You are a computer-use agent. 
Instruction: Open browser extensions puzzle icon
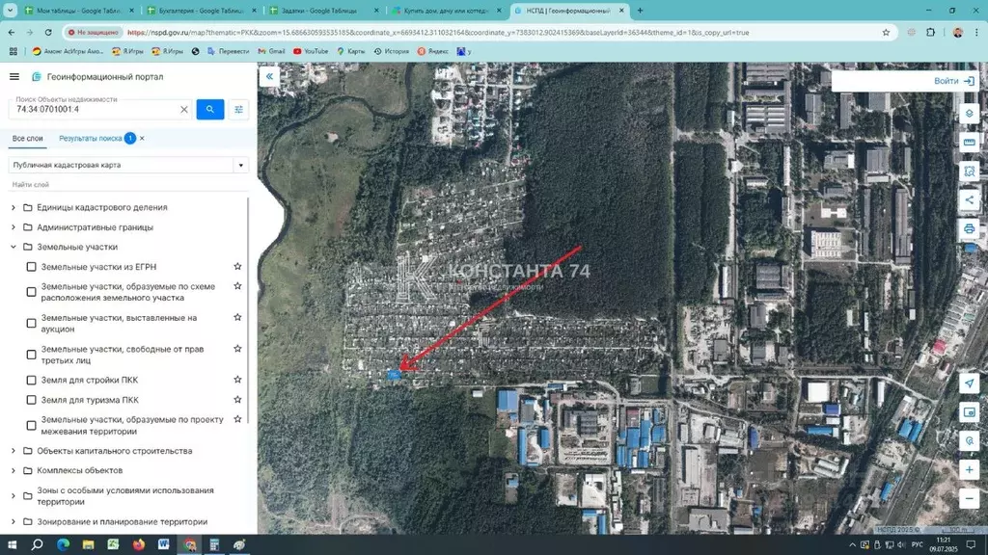[931, 32]
